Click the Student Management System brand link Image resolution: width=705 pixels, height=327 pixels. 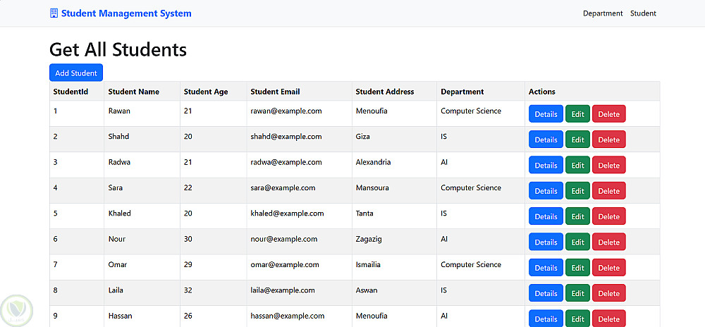tap(126, 13)
